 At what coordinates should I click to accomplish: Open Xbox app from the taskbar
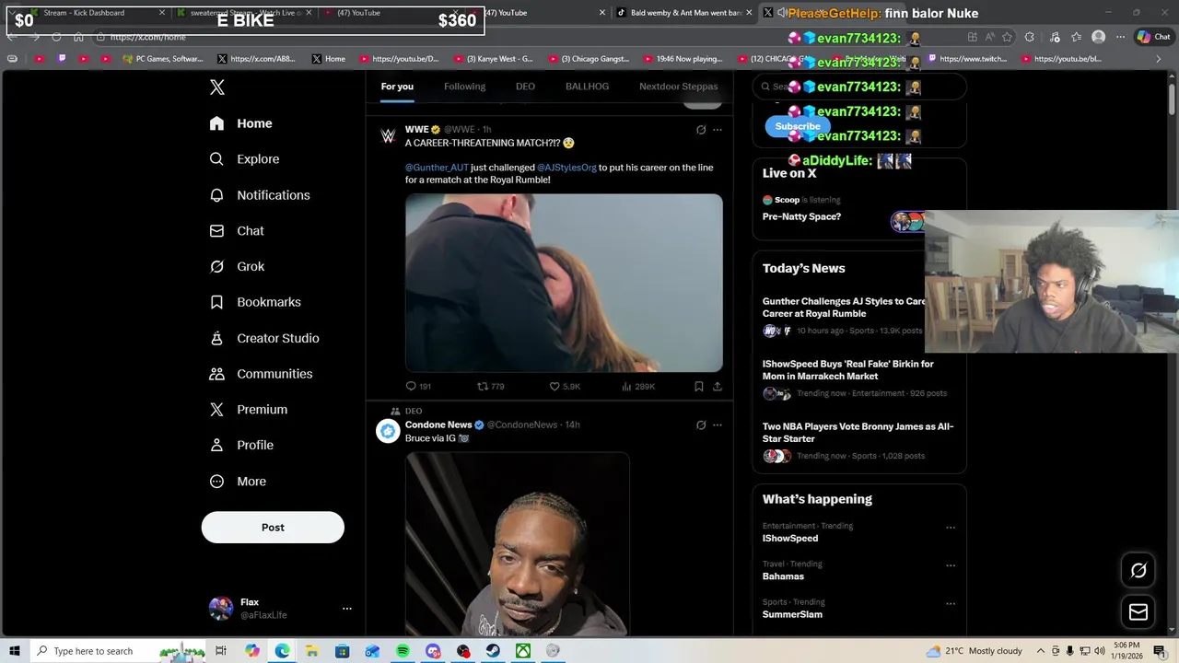point(523,651)
